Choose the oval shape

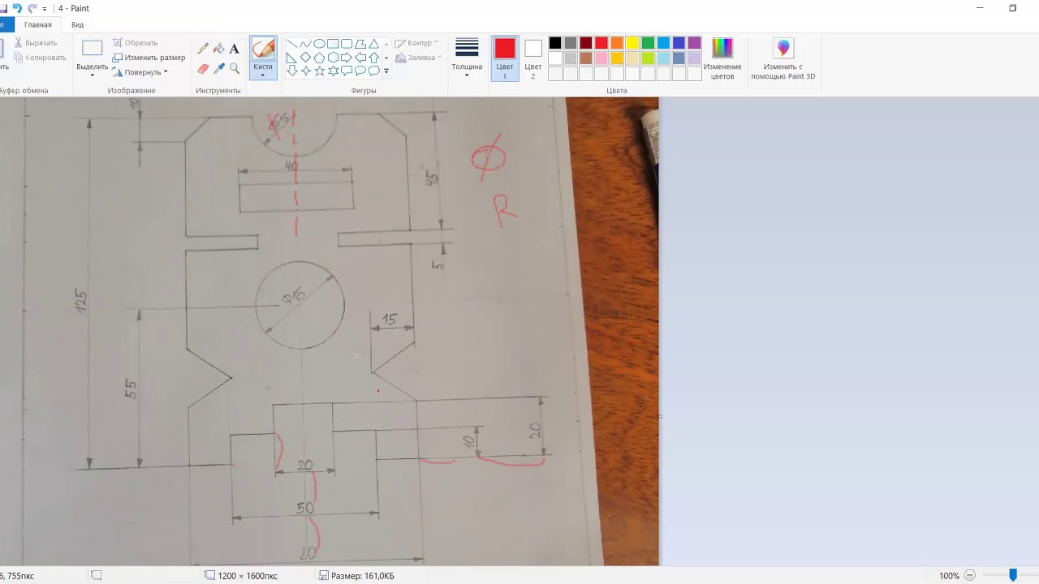(319, 44)
